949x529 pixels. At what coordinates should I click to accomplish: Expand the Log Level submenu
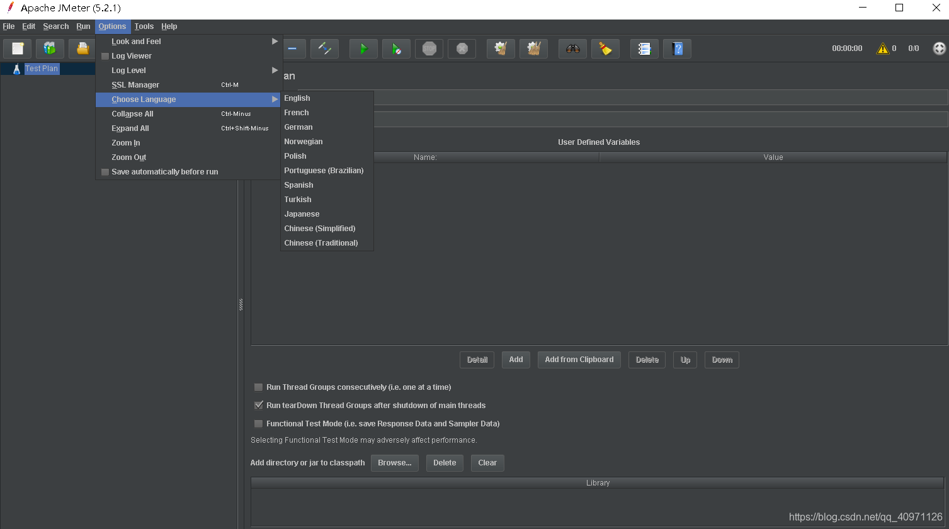pyautogui.click(x=188, y=71)
